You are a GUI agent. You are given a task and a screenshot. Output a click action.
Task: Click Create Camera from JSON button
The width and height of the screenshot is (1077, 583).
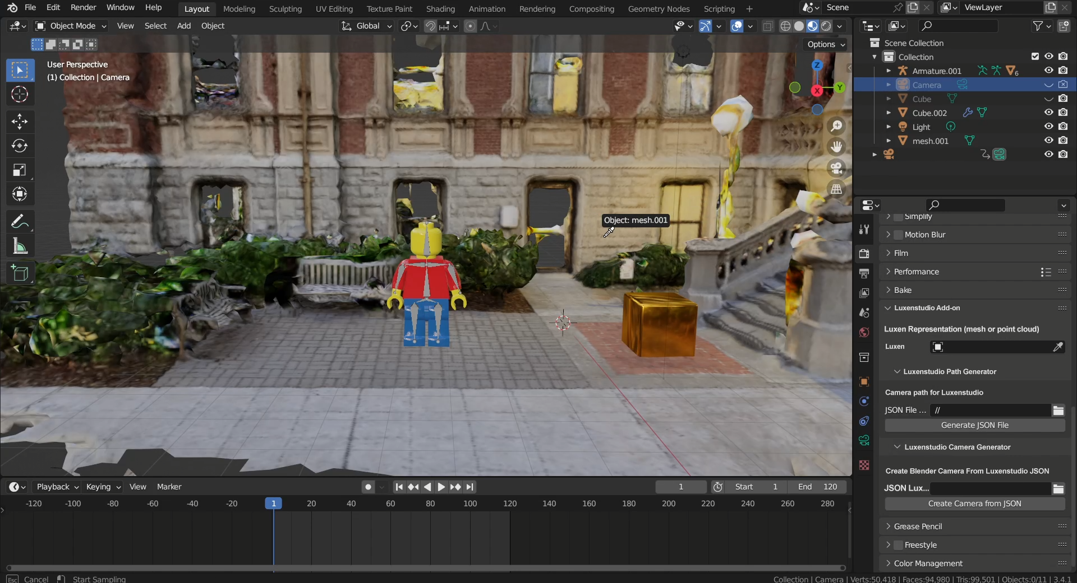[x=974, y=503]
